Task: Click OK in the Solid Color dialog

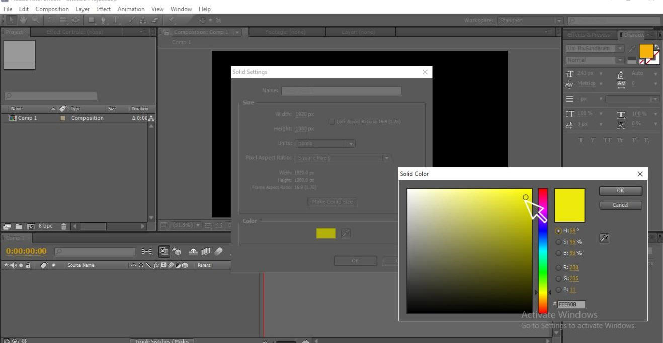Action: click(620, 191)
